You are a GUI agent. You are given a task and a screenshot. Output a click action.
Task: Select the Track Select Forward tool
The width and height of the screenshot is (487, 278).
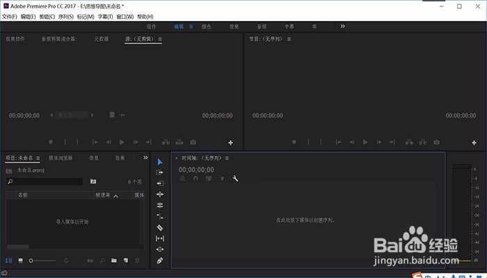click(159, 172)
